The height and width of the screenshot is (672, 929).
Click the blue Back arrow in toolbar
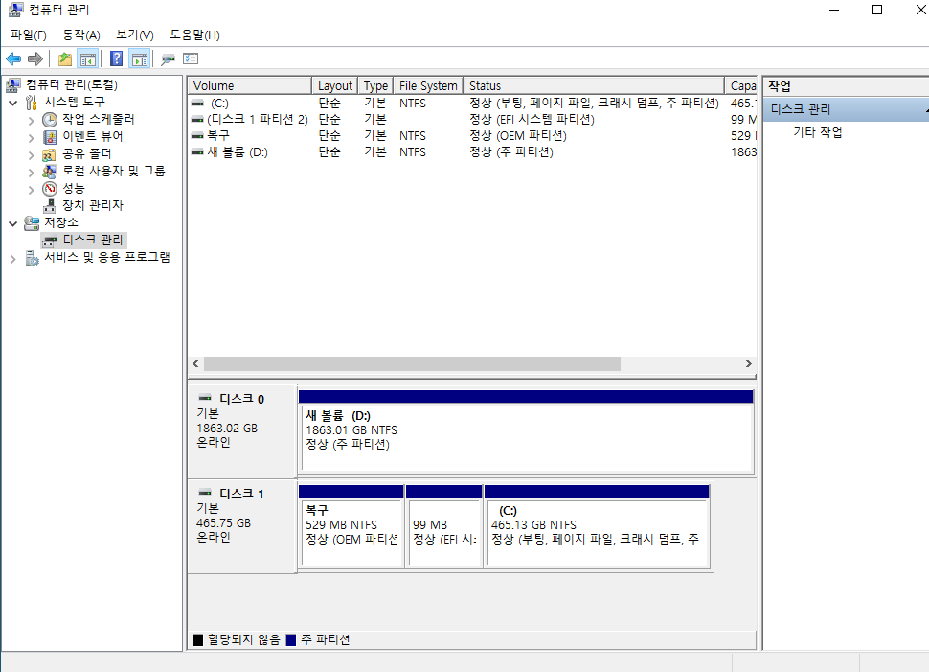tap(13, 59)
